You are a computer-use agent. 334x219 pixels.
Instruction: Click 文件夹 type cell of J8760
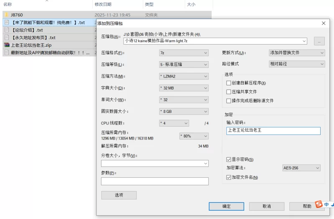pos(151,15)
